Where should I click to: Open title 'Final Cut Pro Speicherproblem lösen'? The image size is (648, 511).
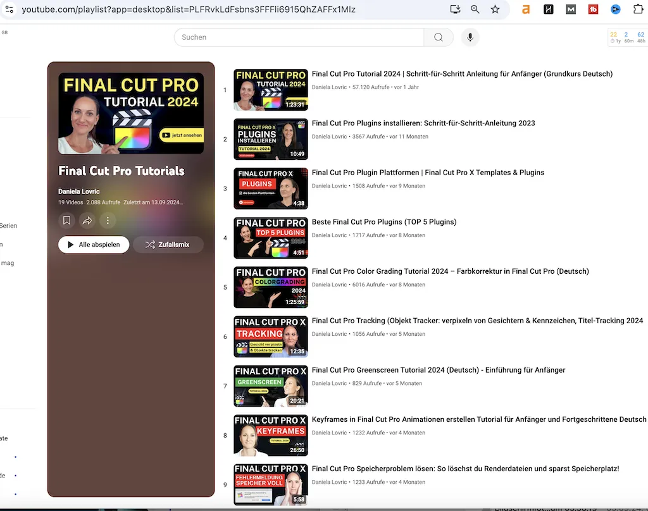click(465, 469)
